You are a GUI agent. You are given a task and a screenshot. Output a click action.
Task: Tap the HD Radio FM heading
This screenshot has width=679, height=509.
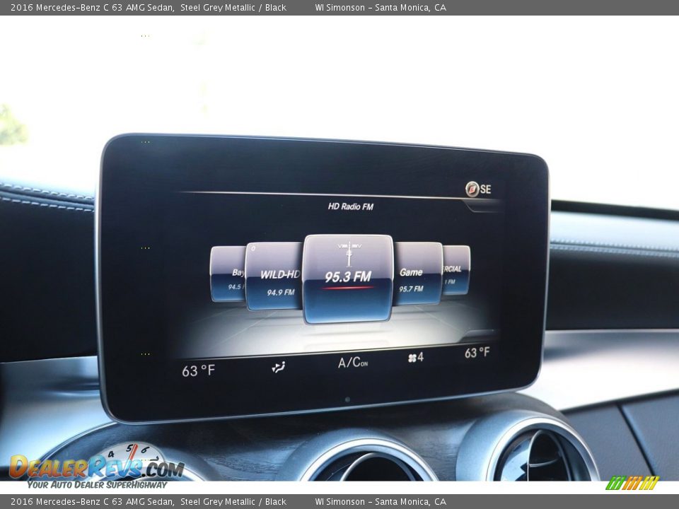(x=350, y=206)
